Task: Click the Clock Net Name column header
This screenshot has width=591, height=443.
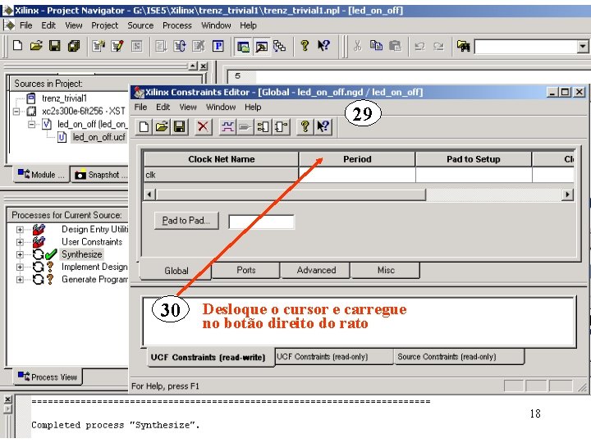Action: pos(222,159)
